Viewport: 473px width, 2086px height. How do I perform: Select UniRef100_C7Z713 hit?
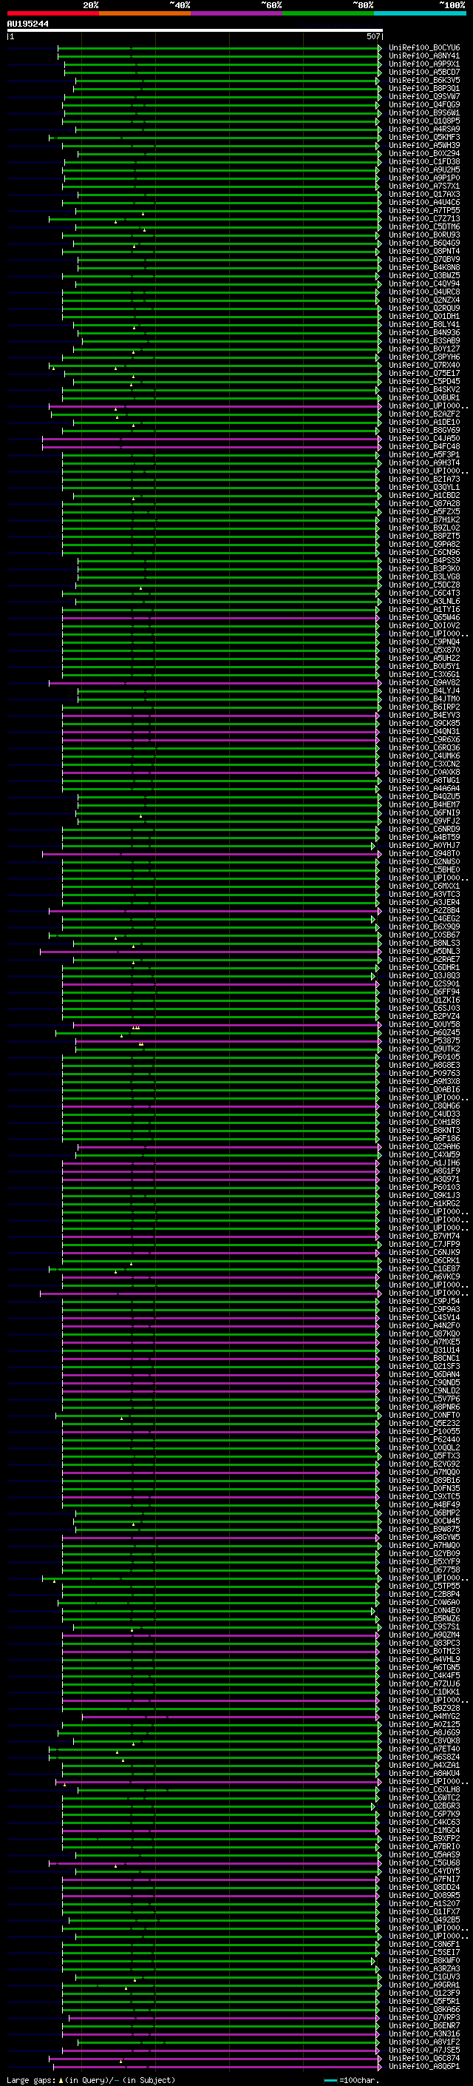(423, 218)
